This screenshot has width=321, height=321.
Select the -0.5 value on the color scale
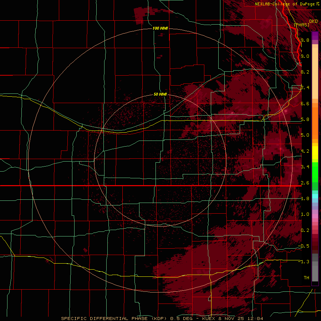coord(304,246)
